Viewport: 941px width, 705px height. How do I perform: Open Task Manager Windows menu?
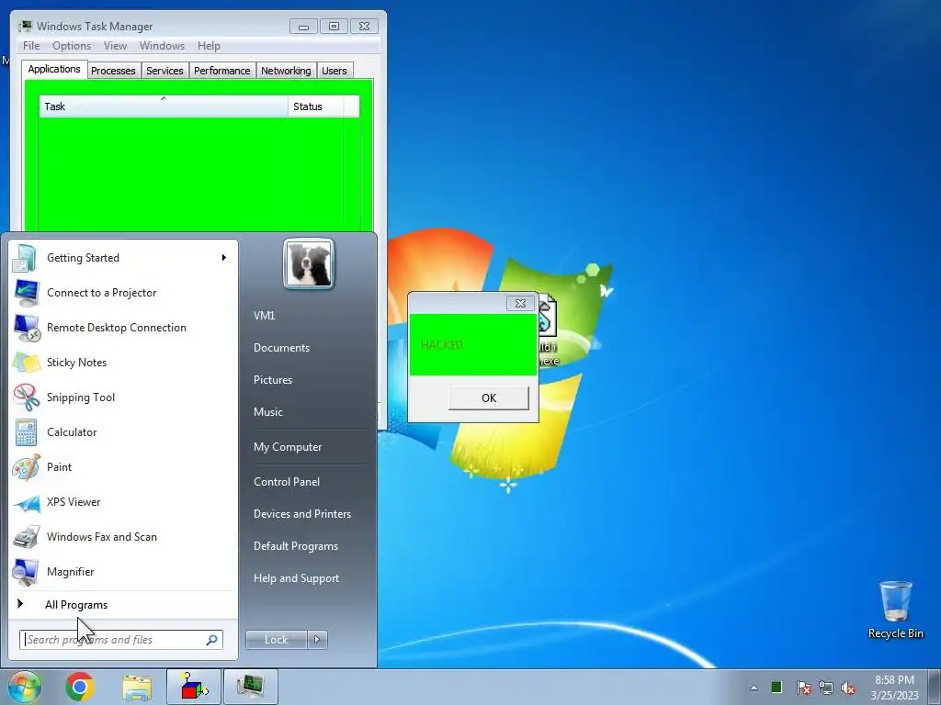click(x=162, y=46)
